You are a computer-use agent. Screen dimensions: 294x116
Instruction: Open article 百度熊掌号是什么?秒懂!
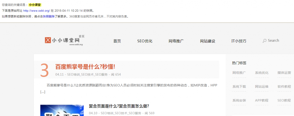(x=85, y=67)
